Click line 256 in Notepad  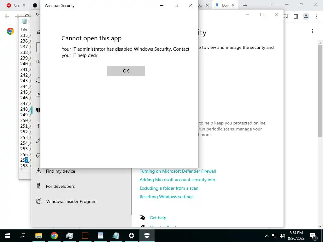point(25,154)
